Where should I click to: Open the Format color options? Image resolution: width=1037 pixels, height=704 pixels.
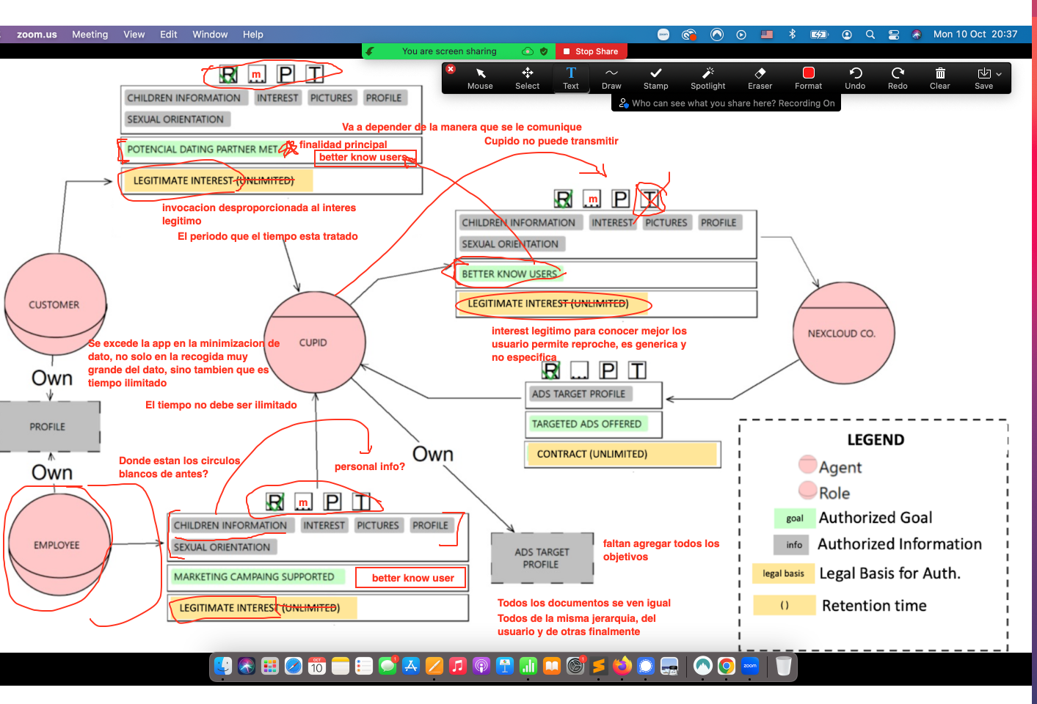[808, 78]
